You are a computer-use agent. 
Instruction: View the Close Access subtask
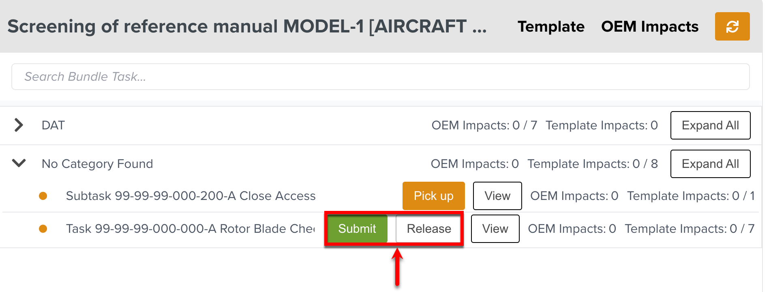click(497, 196)
